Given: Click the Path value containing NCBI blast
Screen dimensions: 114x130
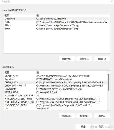Looking at the screenshot, I should (73, 22).
